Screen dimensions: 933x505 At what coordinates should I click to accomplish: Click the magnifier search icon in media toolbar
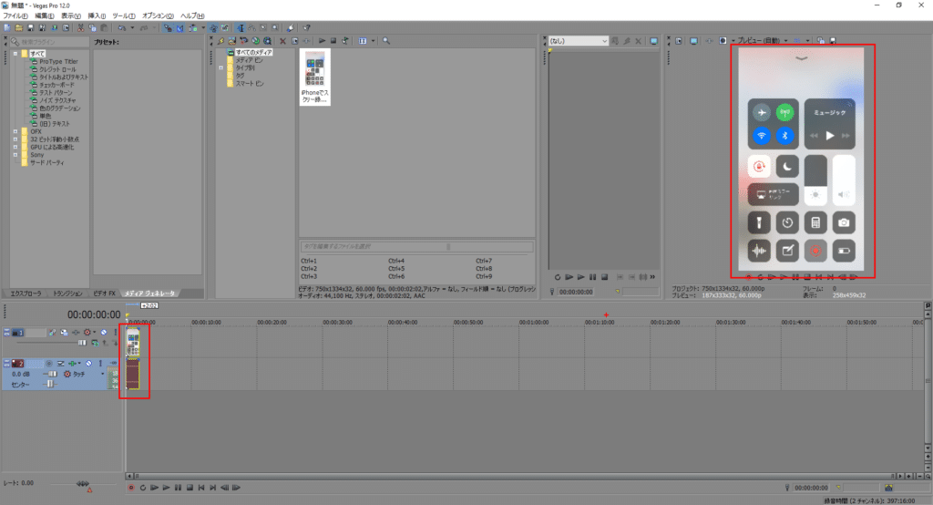click(x=386, y=41)
